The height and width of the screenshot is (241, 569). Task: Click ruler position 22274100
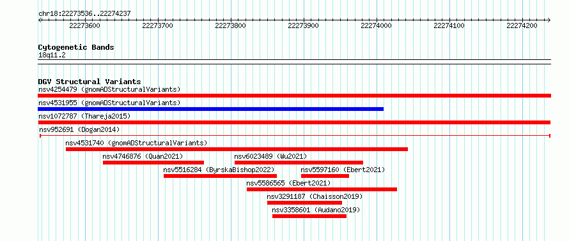(449, 26)
